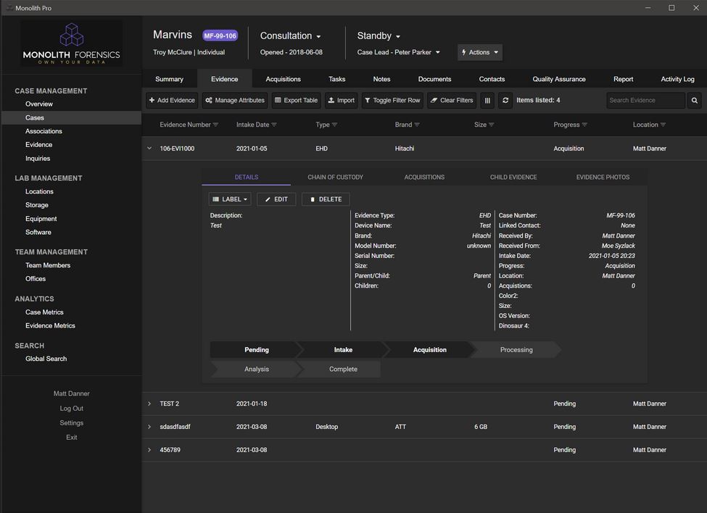
Task: Filter by Evidence Number column icon
Action: tap(215, 125)
